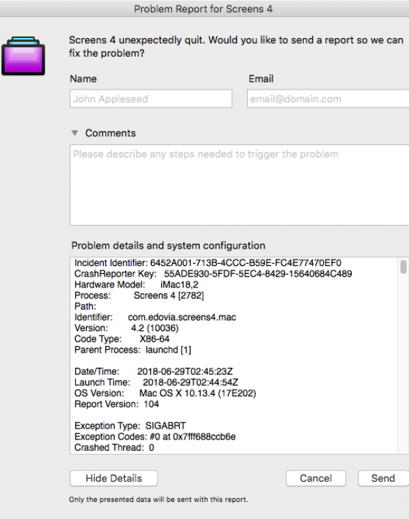This screenshot has height=519, width=409.
Task: Click into the Comments text area
Action: tap(239, 185)
